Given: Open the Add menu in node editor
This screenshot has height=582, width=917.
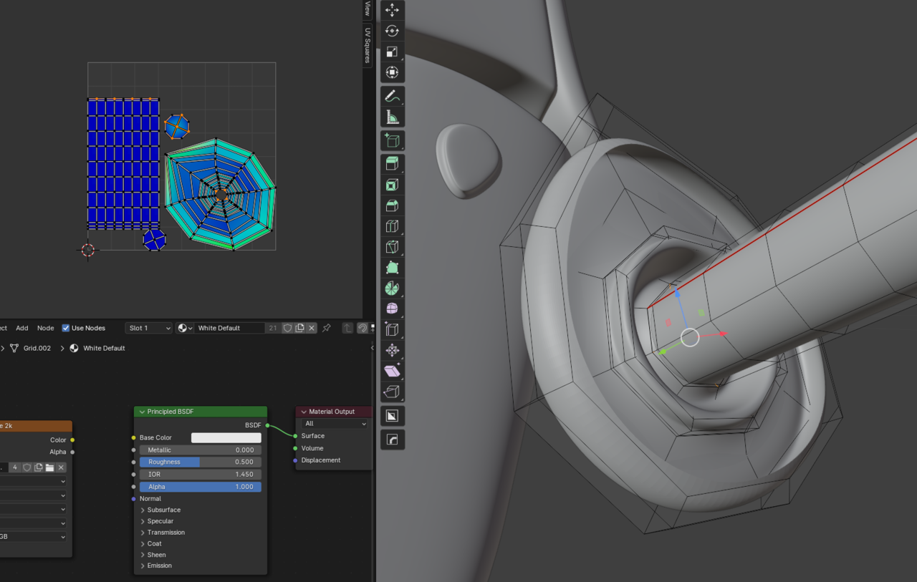Looking at the screenshot, I should point(22,328).
